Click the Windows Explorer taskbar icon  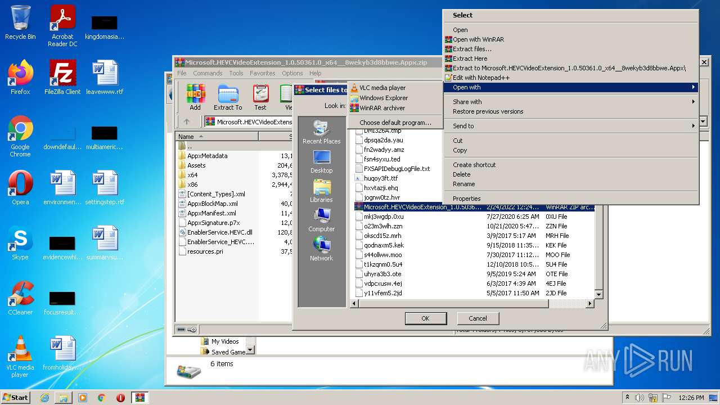[64, 398]
